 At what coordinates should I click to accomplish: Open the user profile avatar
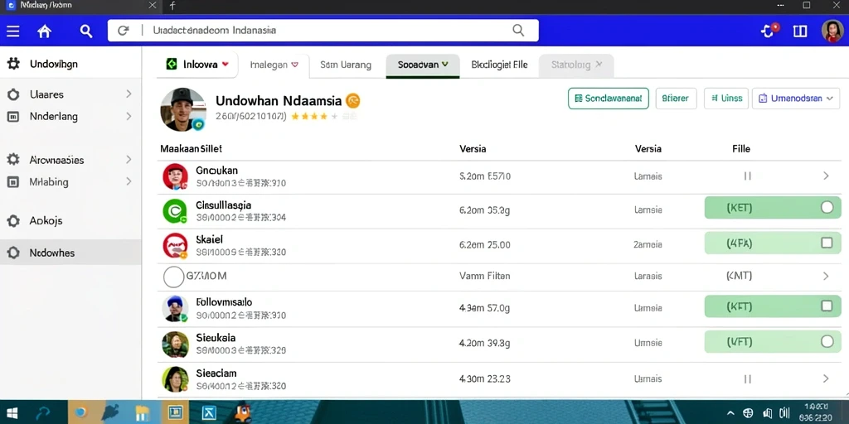832,31
